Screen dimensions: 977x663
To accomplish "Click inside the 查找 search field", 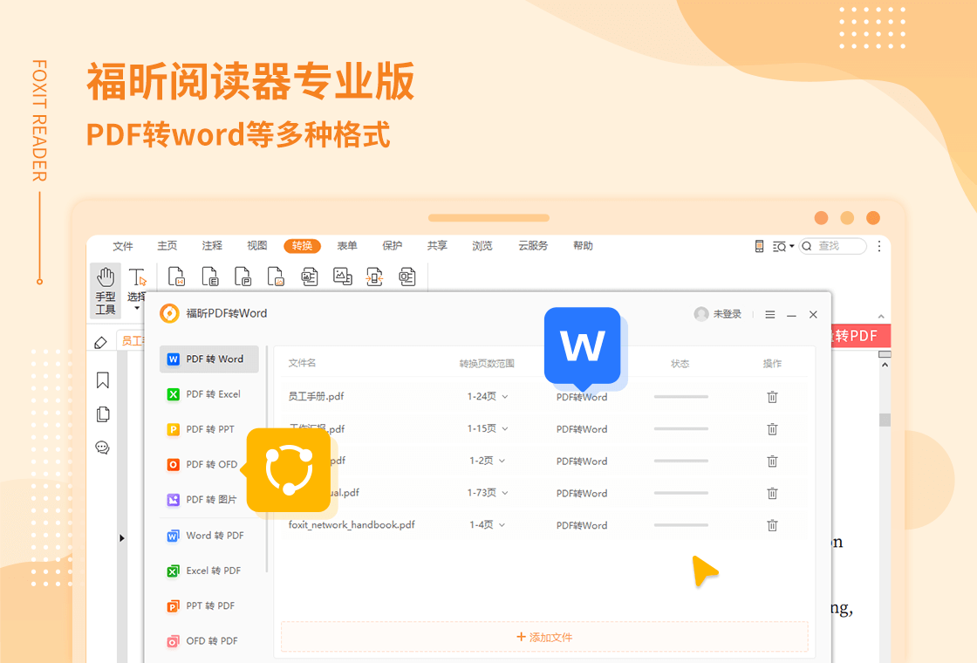I will [x=833, y=246].
